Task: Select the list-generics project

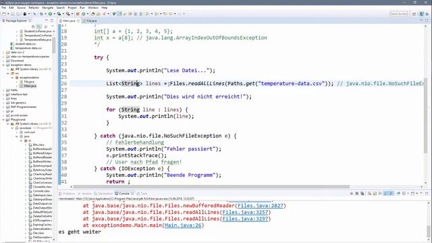Action: pyautogui.click(x=18, y=103)
